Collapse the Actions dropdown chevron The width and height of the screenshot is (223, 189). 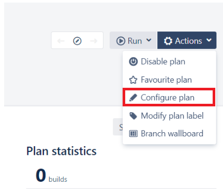pyautogui.click(x=209, y=40)
